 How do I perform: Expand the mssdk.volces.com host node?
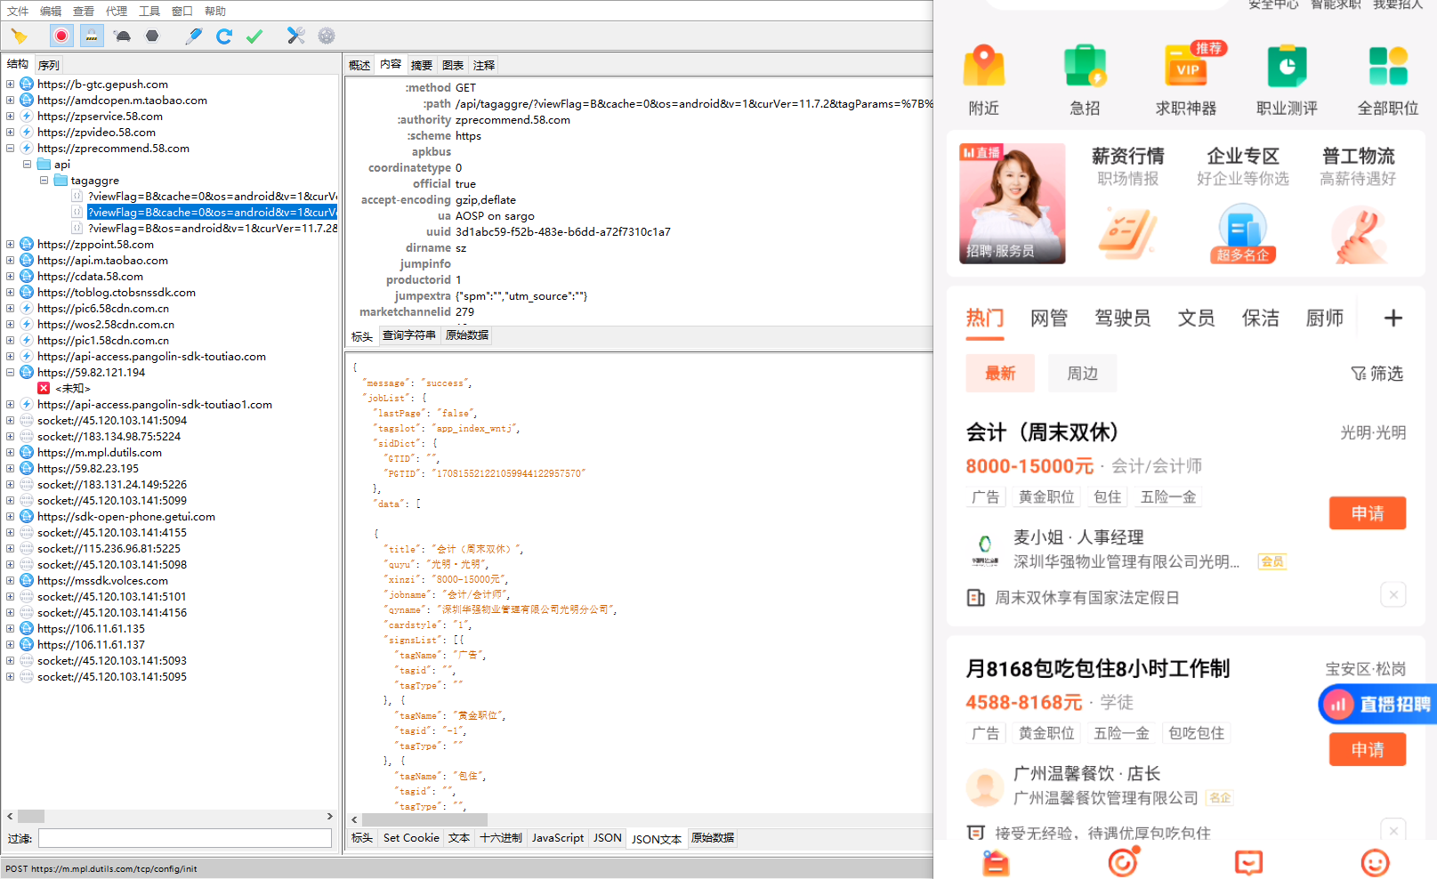click(10, 581)
